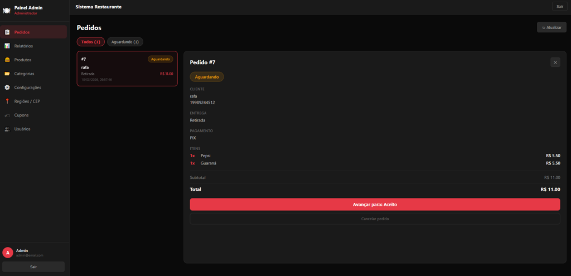Open Relatórios in the sidebar menu

[x=23, y=46]
